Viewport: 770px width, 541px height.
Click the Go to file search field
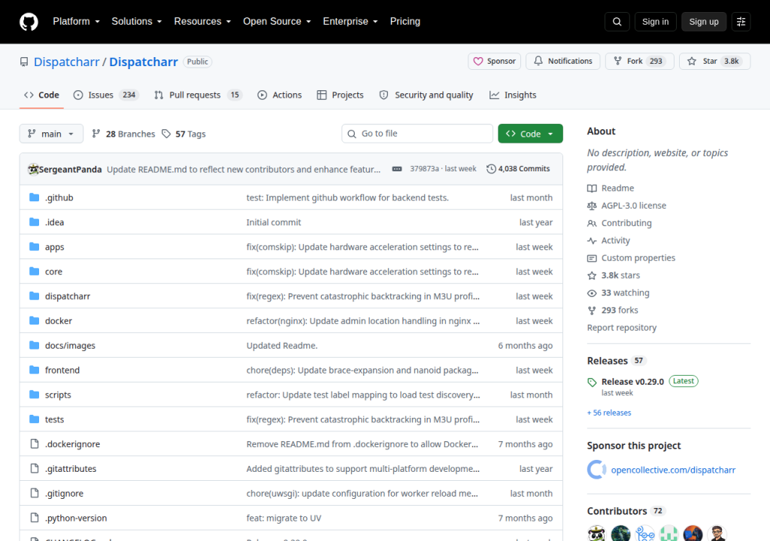[x=417, y=134]
